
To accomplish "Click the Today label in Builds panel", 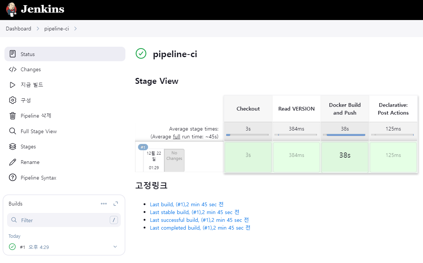I will [x=14, y=236].
